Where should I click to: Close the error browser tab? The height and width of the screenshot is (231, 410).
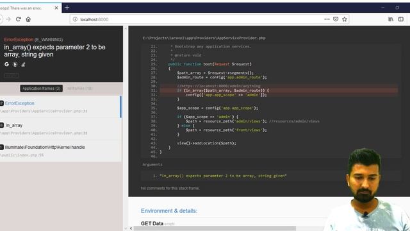point(56,8)
